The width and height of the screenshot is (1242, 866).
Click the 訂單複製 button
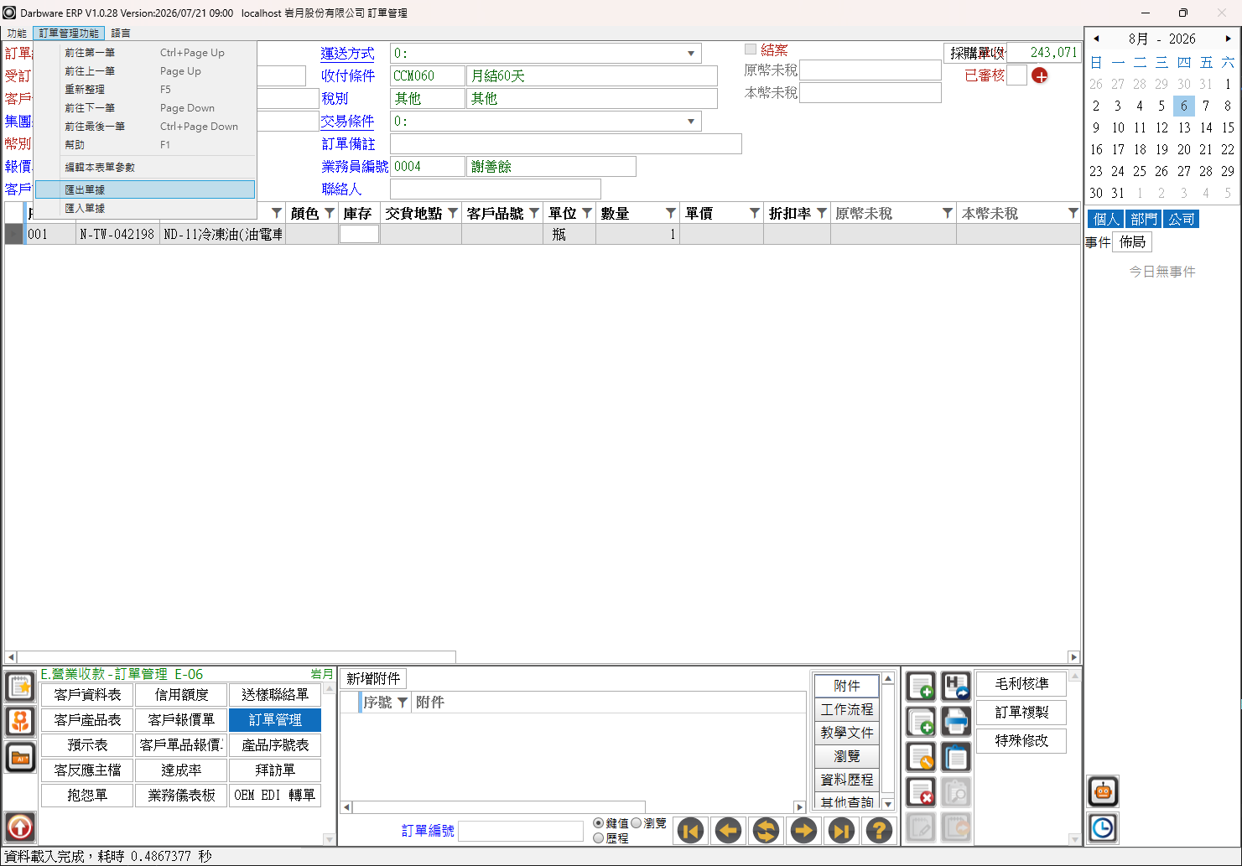1021,713
